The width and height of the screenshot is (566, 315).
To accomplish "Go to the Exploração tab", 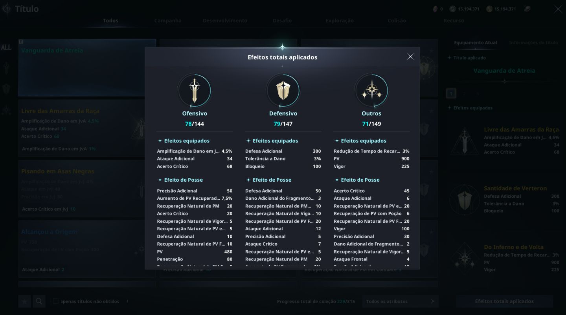I will point(340,20).
